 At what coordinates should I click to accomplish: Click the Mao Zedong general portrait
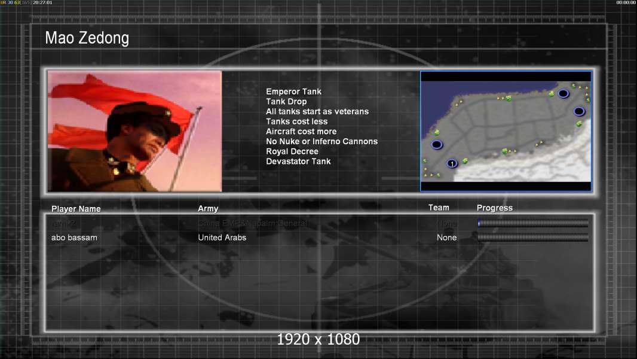point(134,131)
